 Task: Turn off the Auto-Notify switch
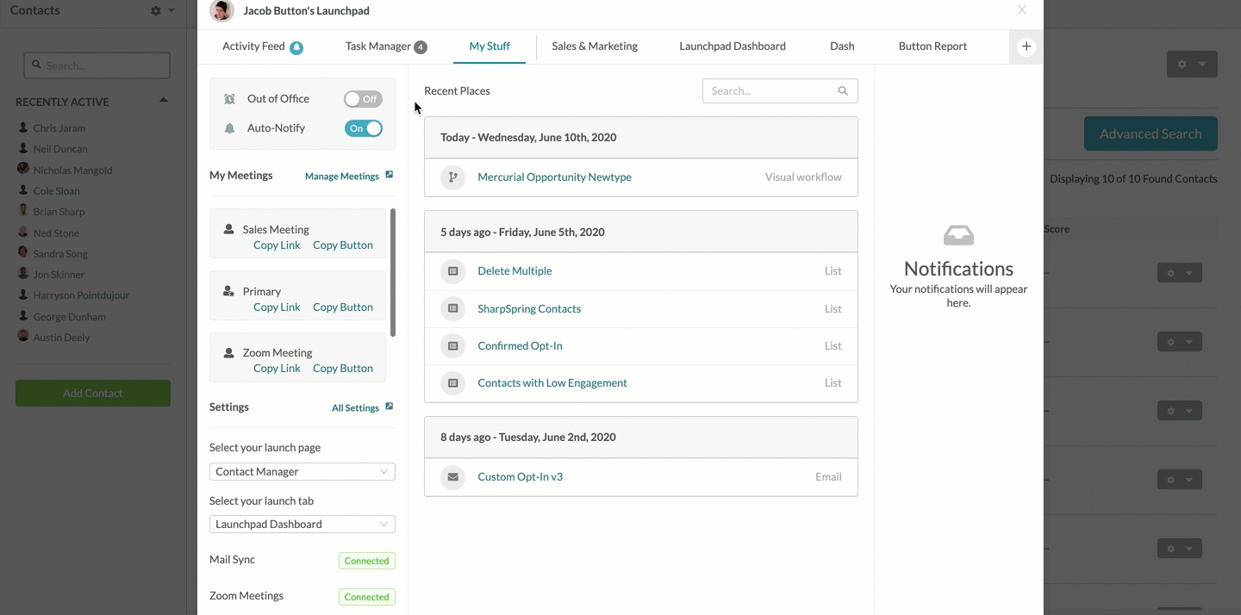point(363,128)
